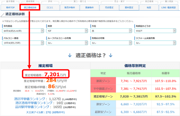Open the 専用庭の有無 dropdown

pyautogui.click(x=111, y=43)
